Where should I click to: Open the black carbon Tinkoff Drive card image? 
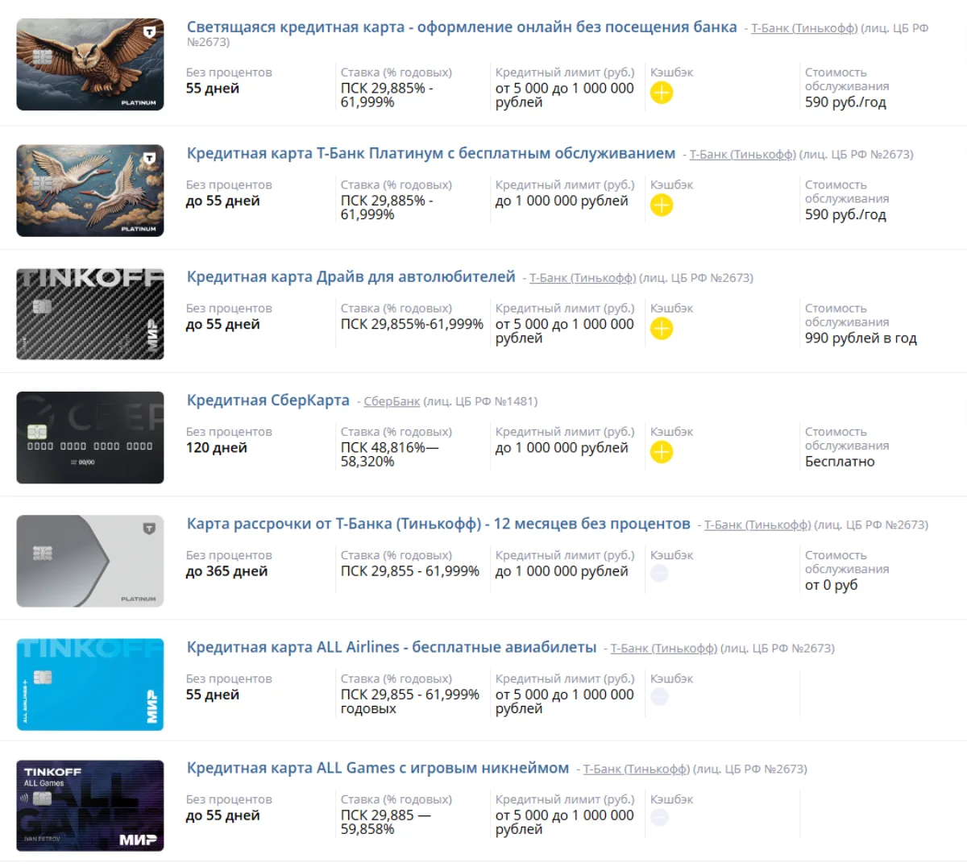[x=90, y=313]
